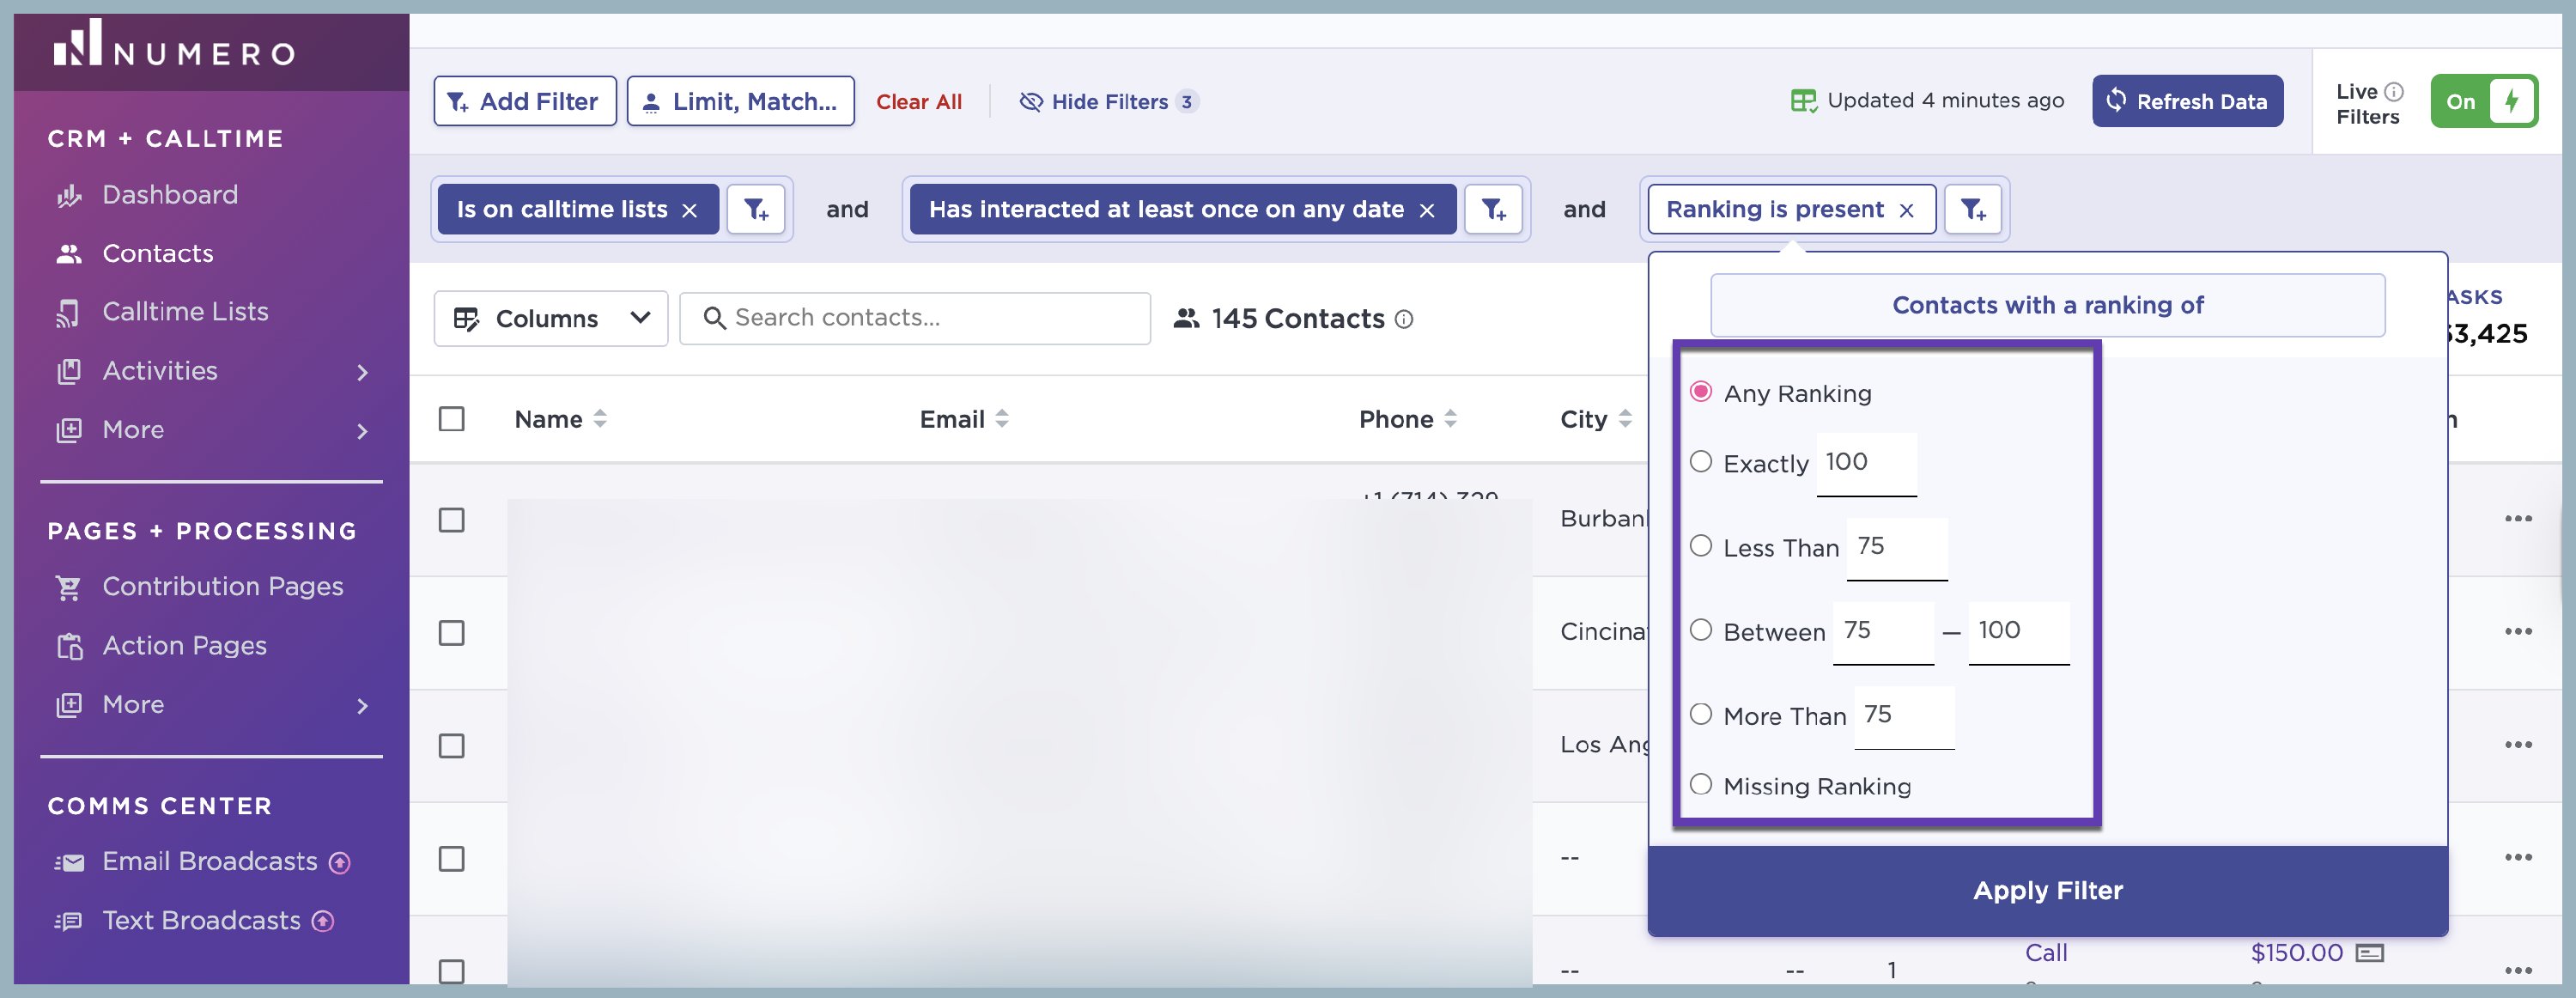This screenshot has height=998, width=2576.
Task: Remove the 'Is on calltime lists' filter
Action: 689,210
